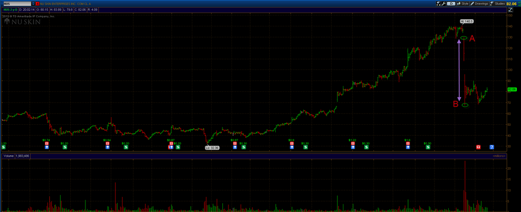The width and height of the screenshot is (521, 212).
Task: Toggle the chart scale icon above price axis
Action: coord(510,10)
